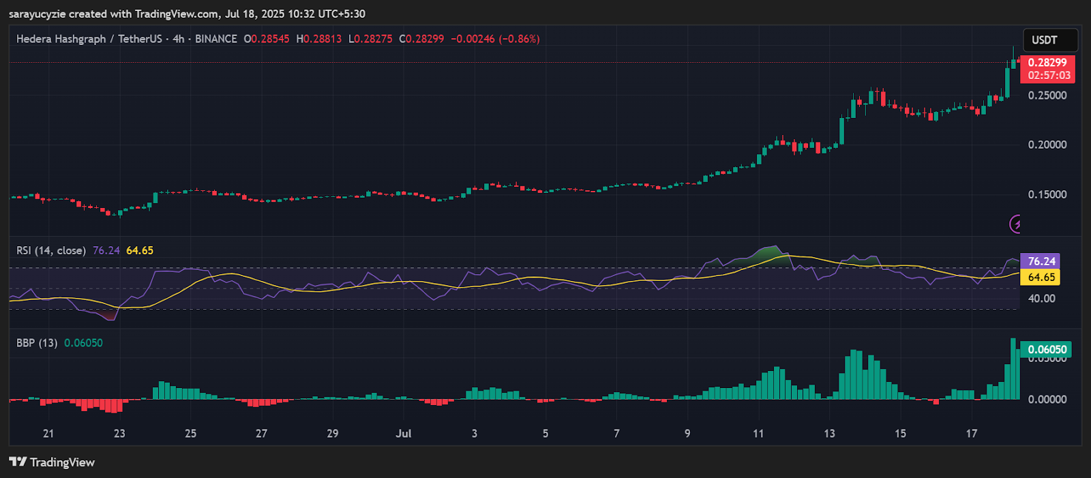Screen dimensions: 1091x478
Task: Click the date label 15 on time axis
Action: (901, 434)
